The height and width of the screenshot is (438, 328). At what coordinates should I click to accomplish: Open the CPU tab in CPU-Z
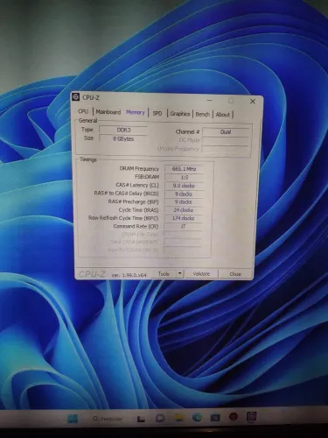(83, 111)
